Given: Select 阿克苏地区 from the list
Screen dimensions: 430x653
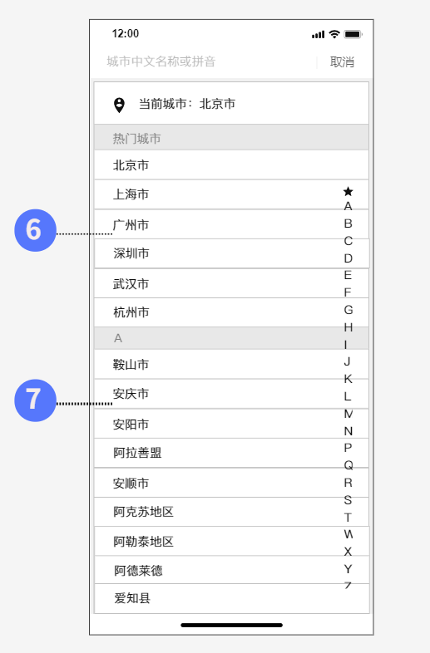Looking at the screenshot, I should (x=231, y=512).
